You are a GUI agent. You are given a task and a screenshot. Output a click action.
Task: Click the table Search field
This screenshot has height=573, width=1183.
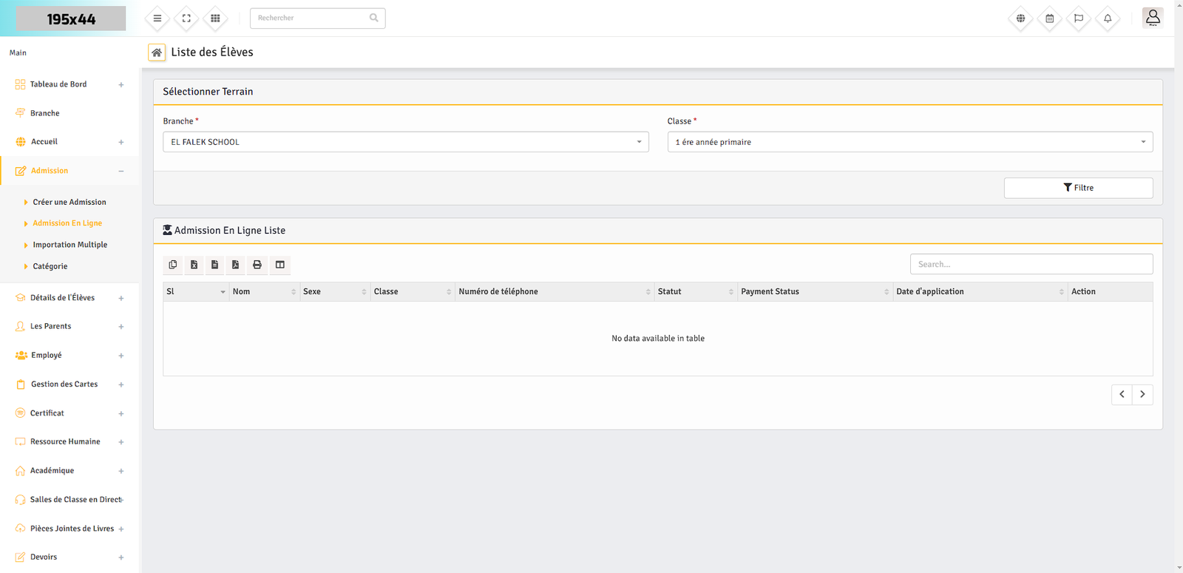point(1031,265)
